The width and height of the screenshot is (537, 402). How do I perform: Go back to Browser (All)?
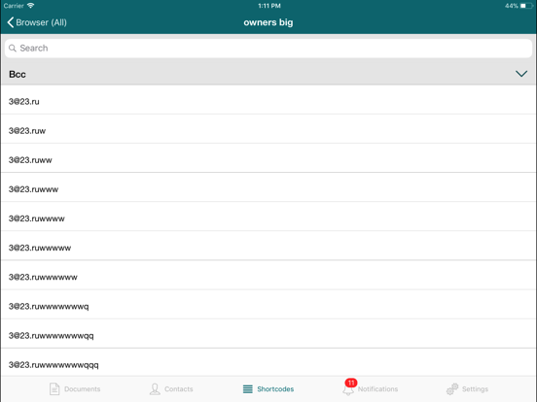point(37,22)
